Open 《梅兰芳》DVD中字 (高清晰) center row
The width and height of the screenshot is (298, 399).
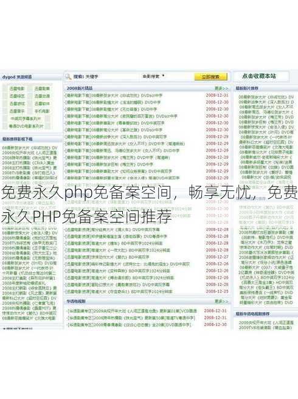(117, 158)
